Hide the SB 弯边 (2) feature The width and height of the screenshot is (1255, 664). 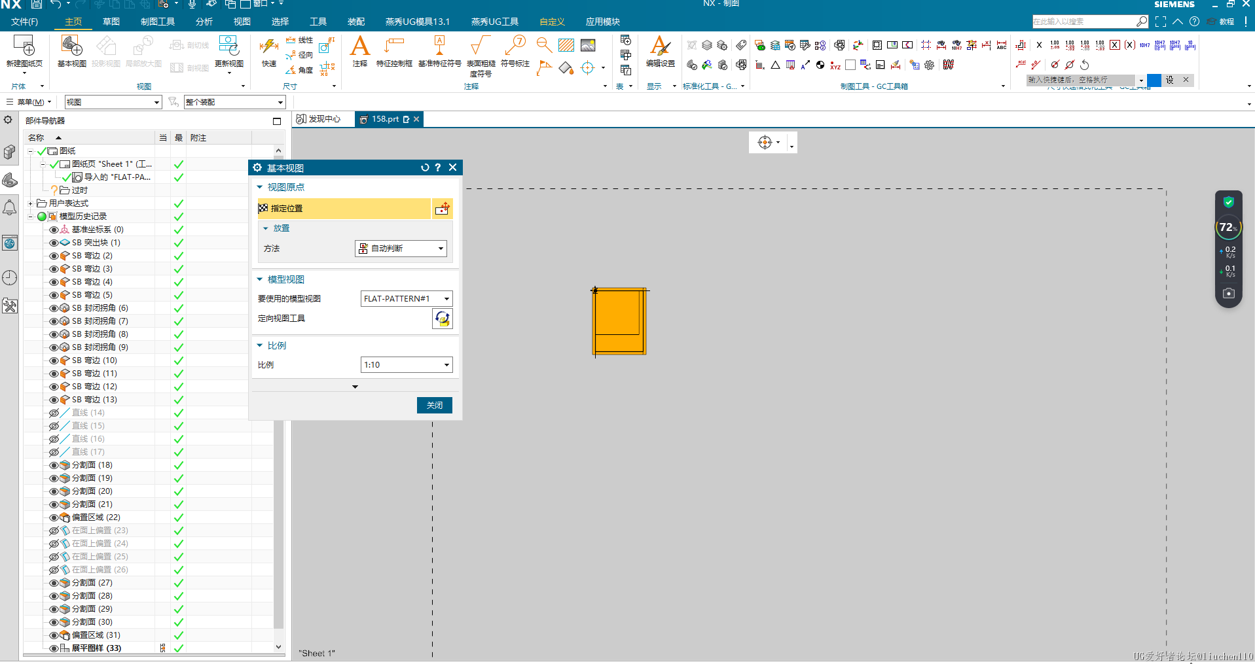coord(54,256)
